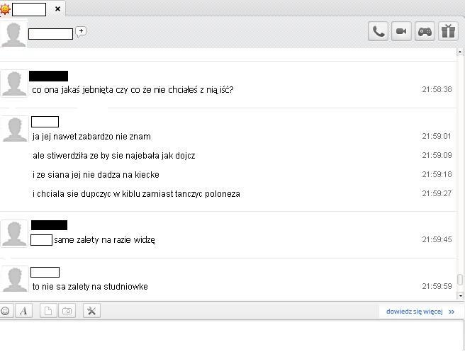Screen dimensions: 465x359
Task: Send a file using the document icon
Action: (x=48, y=311)
